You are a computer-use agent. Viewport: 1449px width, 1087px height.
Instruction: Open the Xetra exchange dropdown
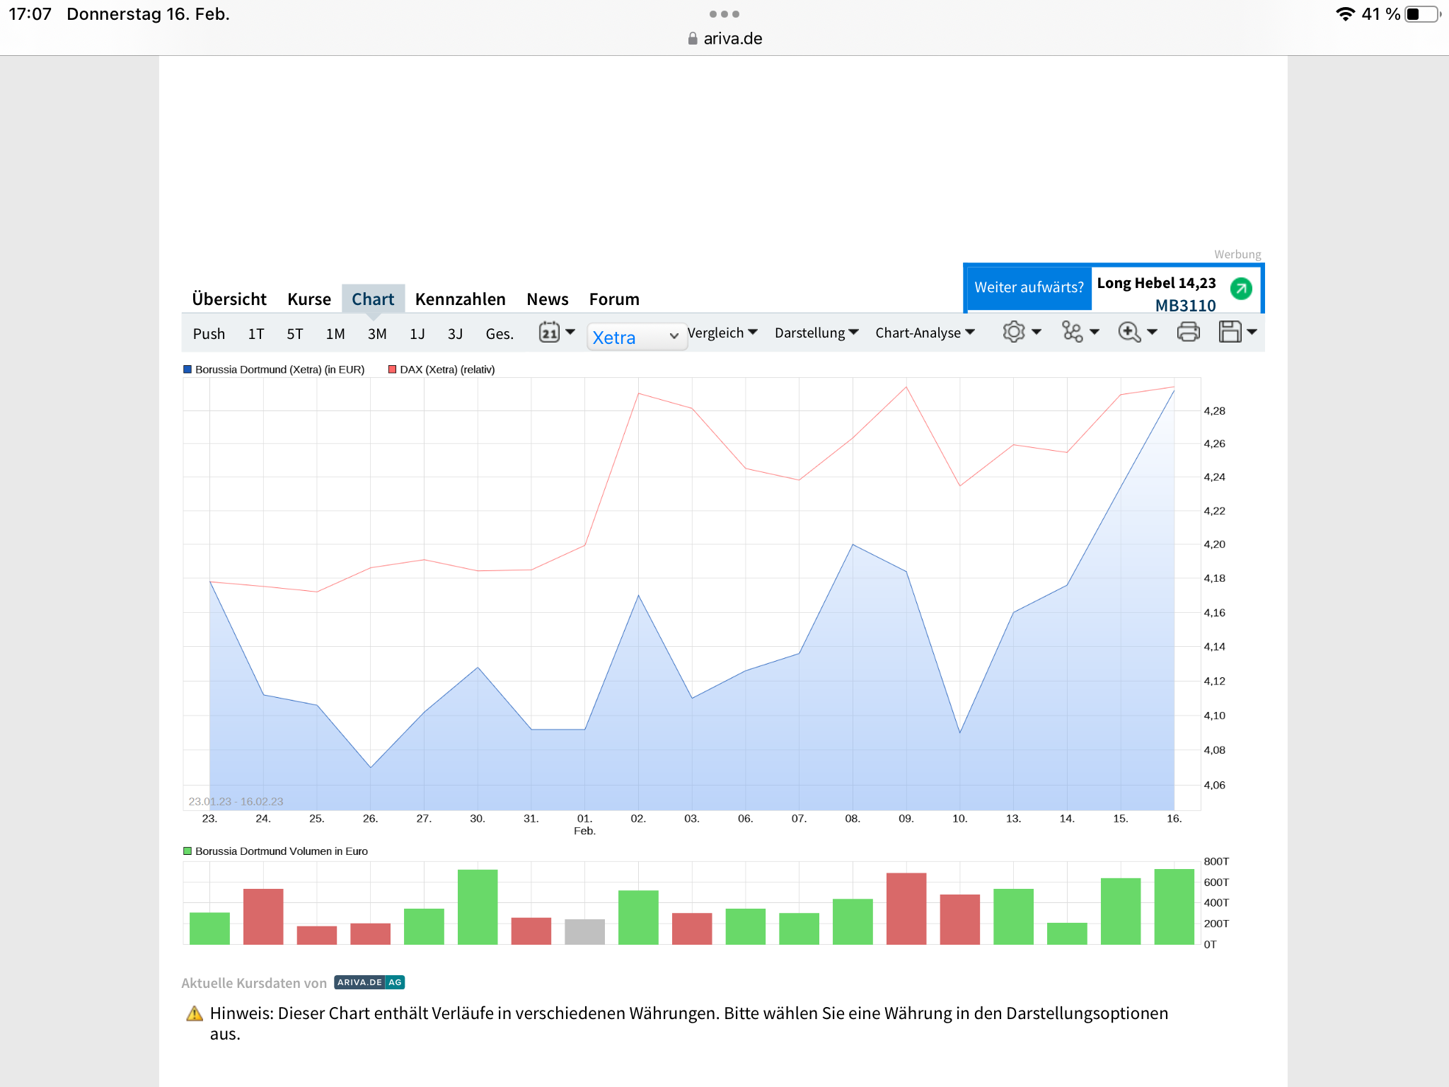[635, 337]
